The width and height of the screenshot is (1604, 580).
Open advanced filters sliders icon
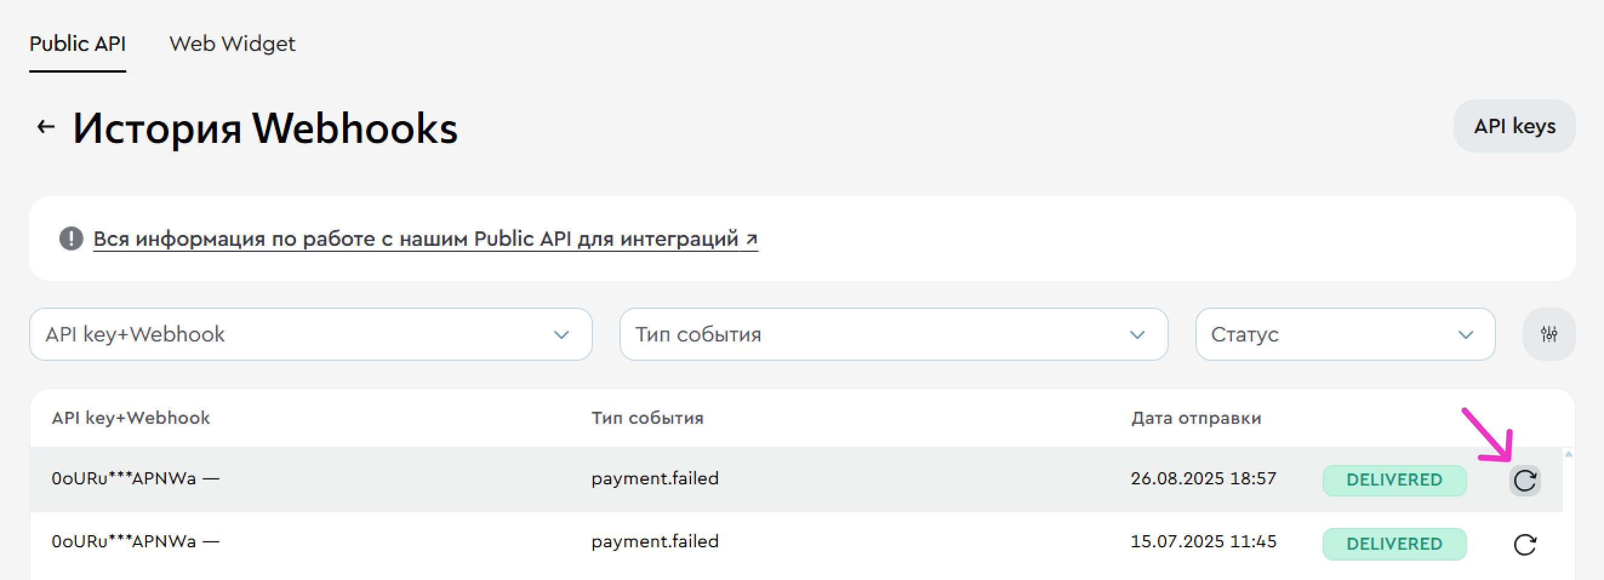[1549, 334]
